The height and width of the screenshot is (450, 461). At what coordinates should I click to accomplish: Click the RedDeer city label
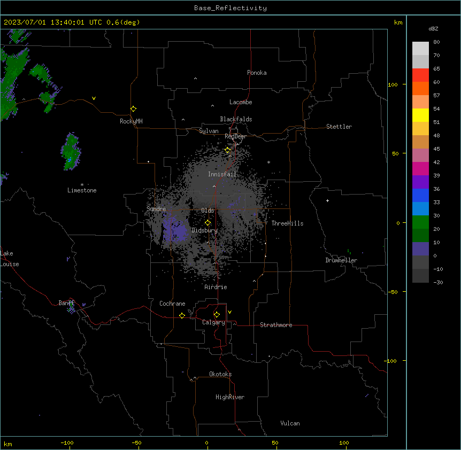point(235,136)
